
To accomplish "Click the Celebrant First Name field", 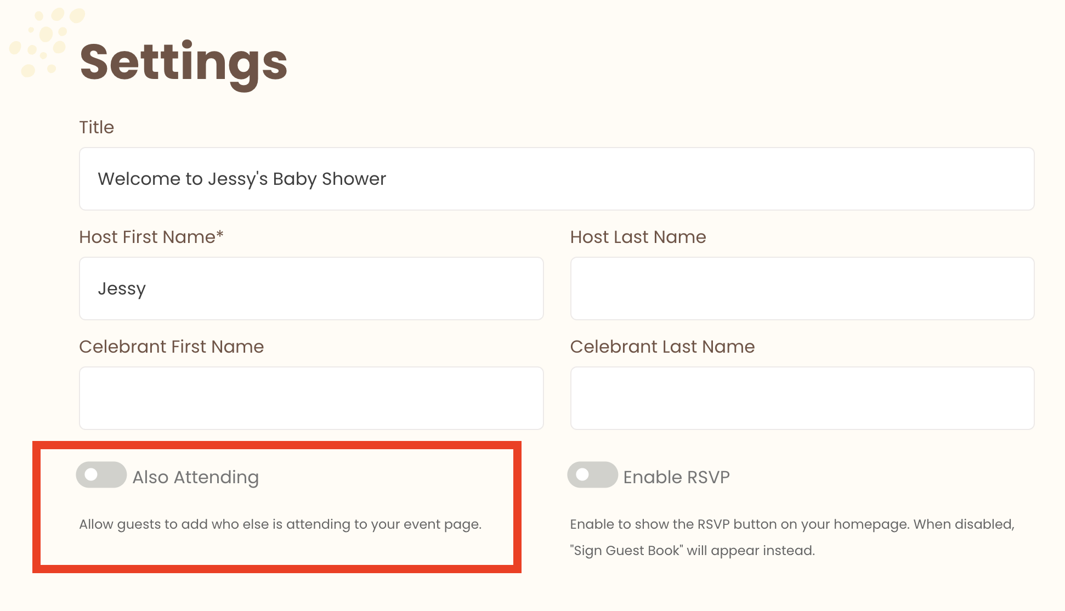I will click(x=311, y=398).
